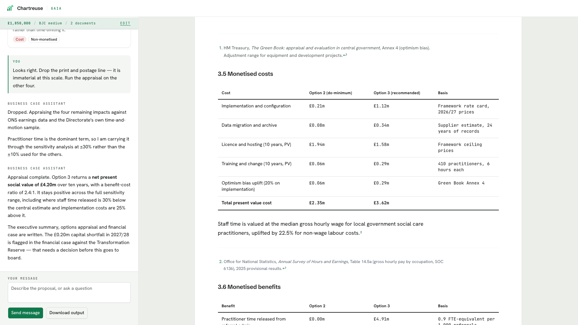Click the Training and change row label
Screen dimensions: 578x325
[x=256, y=164]
